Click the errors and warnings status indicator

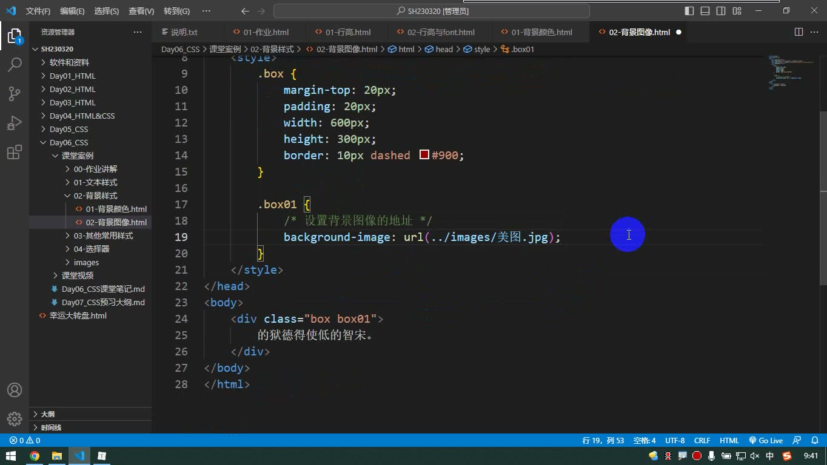coord(25,441)
